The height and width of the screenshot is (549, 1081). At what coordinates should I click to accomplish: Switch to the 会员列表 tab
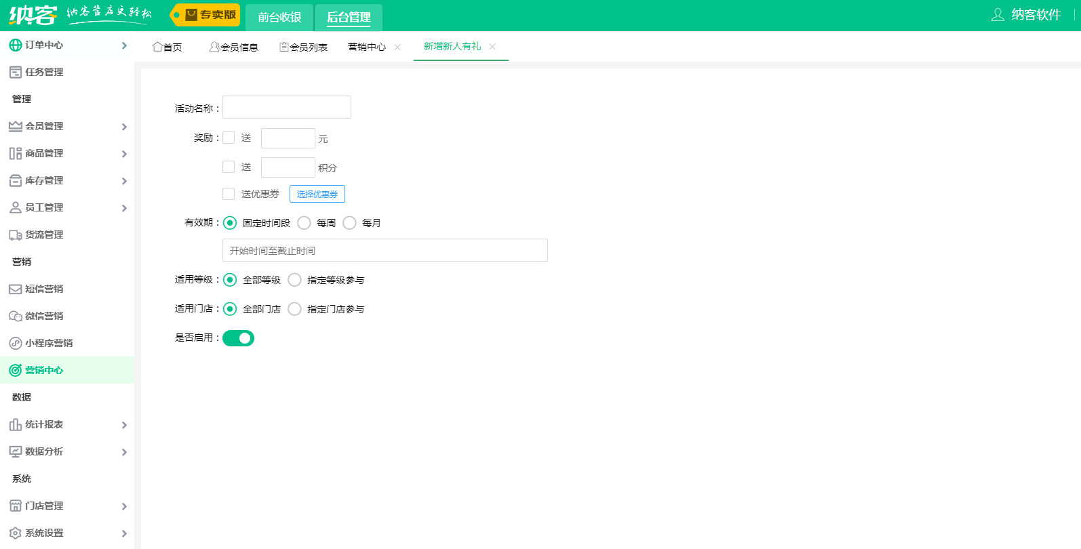(304, 47)
